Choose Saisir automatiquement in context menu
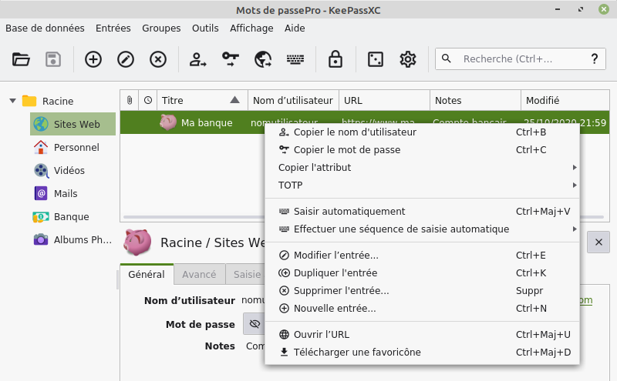Image resolution: width=617 pixels, height=381 pixels. click(422, 212)
